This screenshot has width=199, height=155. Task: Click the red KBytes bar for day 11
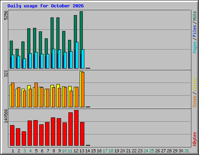pyautogui.click(x=70, y=129)
